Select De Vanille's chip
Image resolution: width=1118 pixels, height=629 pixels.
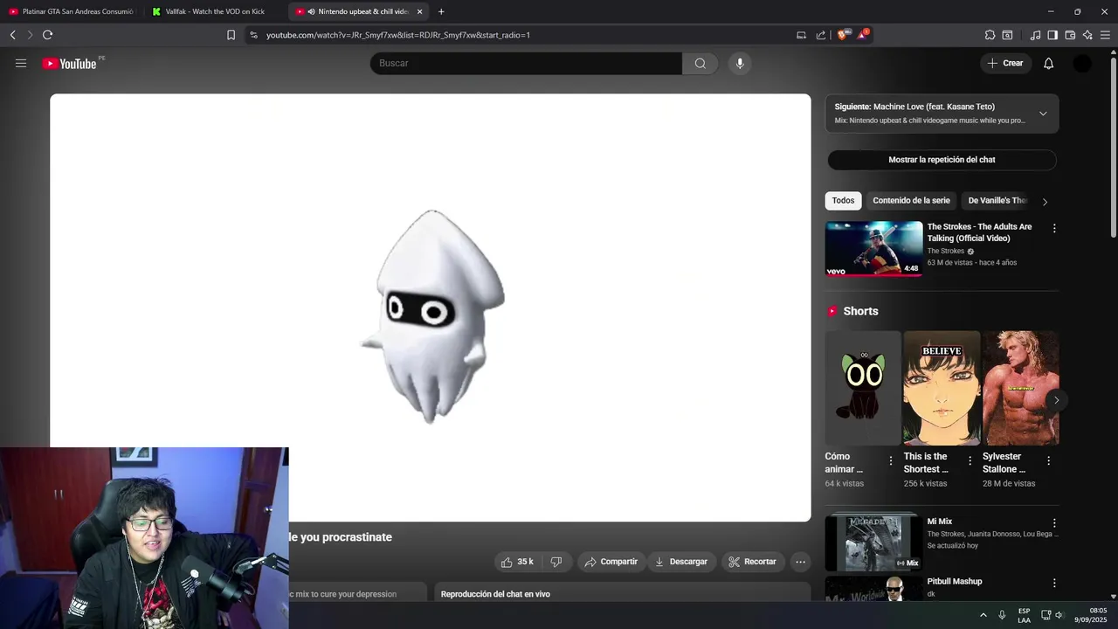[x=997, y=201]
